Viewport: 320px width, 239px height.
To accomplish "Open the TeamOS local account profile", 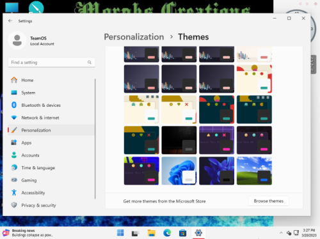I will pos(31,40).
